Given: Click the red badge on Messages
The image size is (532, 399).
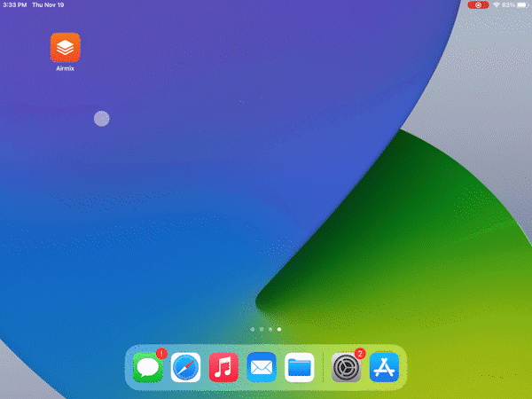Looking at the screenshot, I should point(160,353).
